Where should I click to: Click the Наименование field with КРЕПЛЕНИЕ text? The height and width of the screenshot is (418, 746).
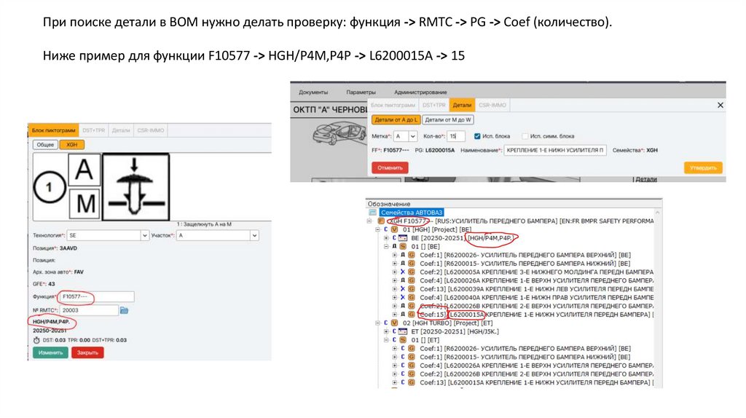coord(555,150)
